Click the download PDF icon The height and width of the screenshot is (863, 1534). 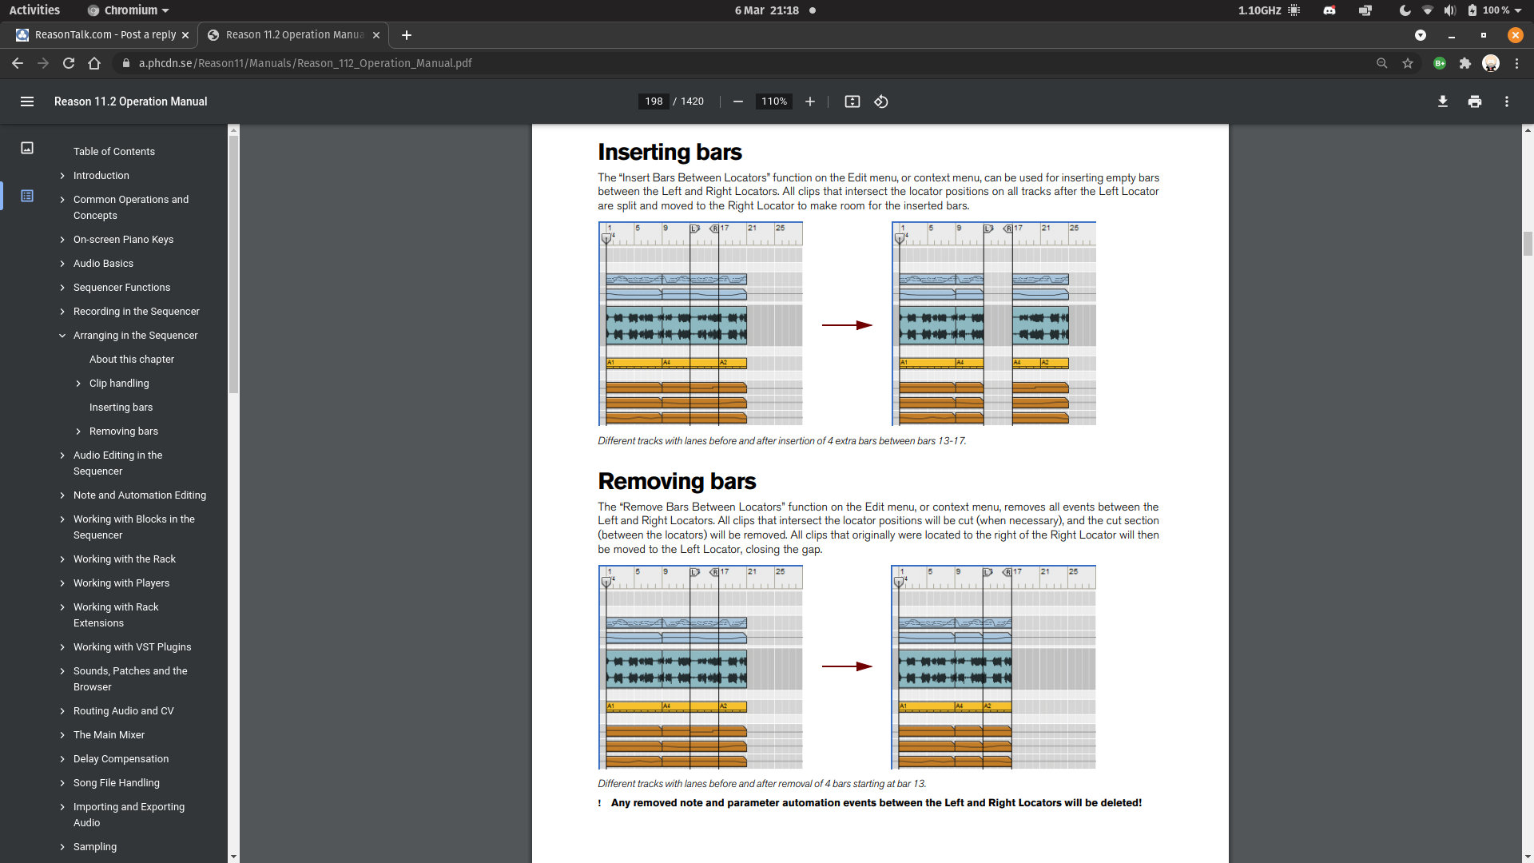pos(1442,101)
